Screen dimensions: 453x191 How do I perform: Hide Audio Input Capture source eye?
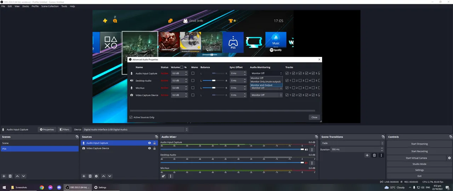pos(149,143)
